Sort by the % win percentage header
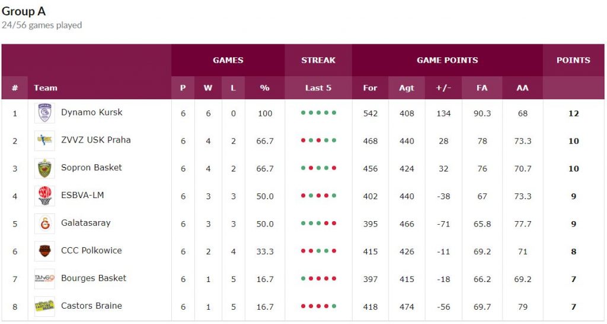 pyautogui.click(x=264, y=88)
